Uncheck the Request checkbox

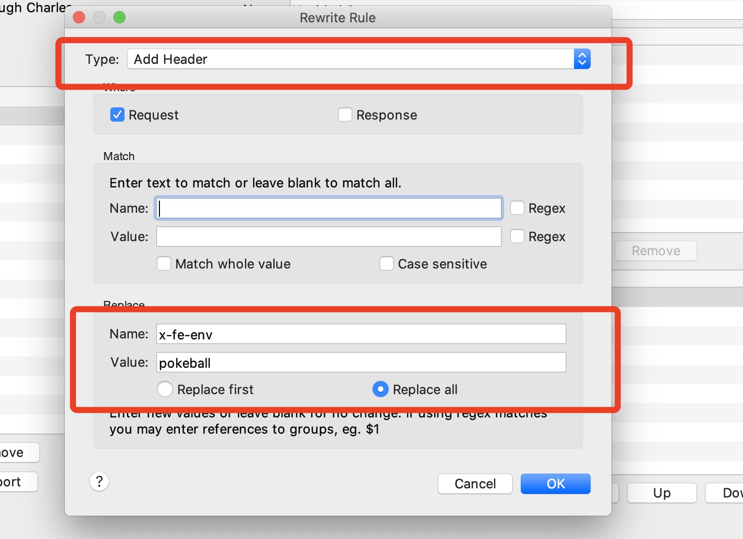(x=117, y=115)
